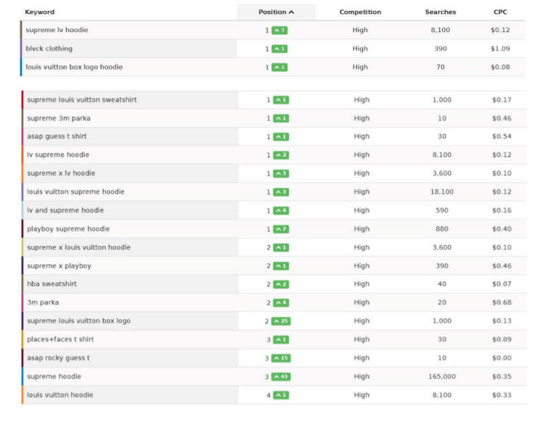Click the $0.35 CPC for supreme hoodie
The image size is (547, 425).
point(501,377)
